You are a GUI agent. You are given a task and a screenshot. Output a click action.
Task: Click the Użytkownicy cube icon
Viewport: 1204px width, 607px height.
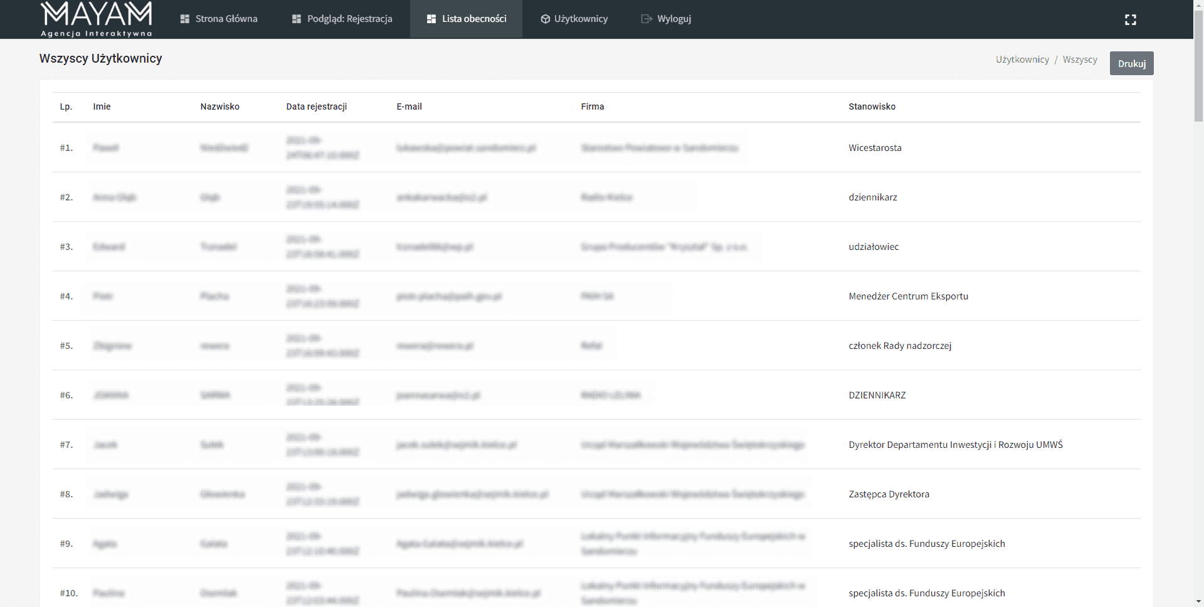(545, 19)
